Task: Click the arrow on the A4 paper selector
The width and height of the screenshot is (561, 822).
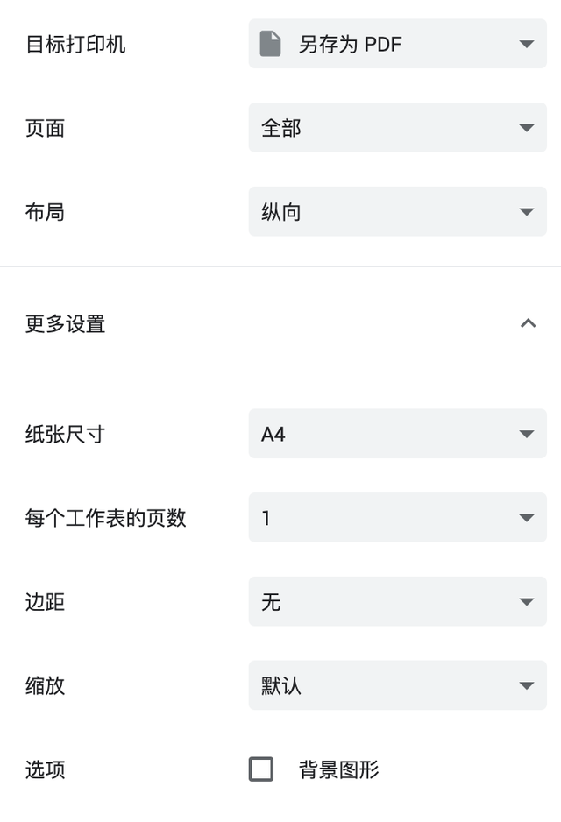Action: [x=527, y=434]
